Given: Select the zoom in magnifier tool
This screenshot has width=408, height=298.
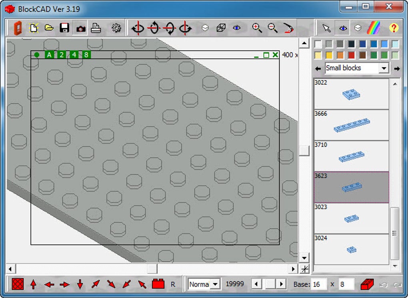Looking at the screenshot, I should 258,28.
